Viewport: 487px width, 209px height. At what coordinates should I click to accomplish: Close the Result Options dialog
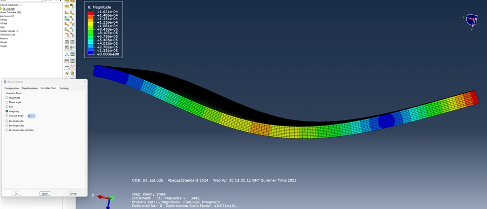[85, 82]
